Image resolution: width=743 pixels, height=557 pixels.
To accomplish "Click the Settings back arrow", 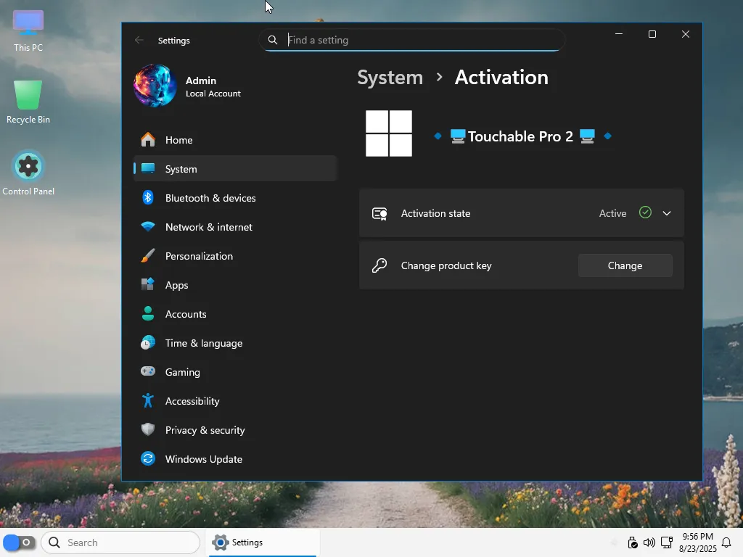I will point(139,41).
